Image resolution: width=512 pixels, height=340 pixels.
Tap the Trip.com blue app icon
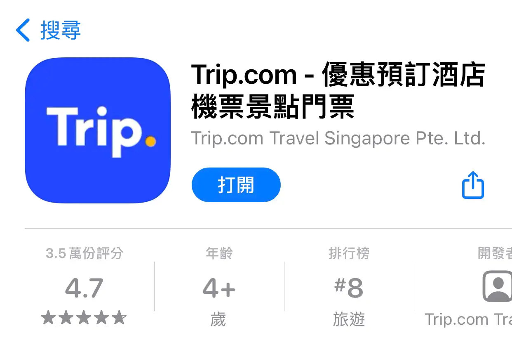(x=98, y=130)
